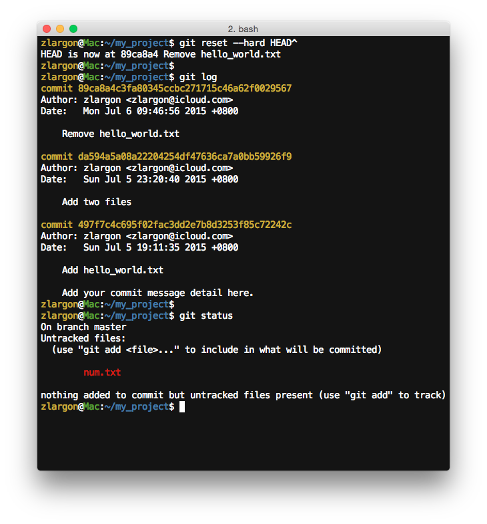Screen dimensions: 487x524
Task: Maximize the terminal with green button
Action: click(x=73, y=29)
